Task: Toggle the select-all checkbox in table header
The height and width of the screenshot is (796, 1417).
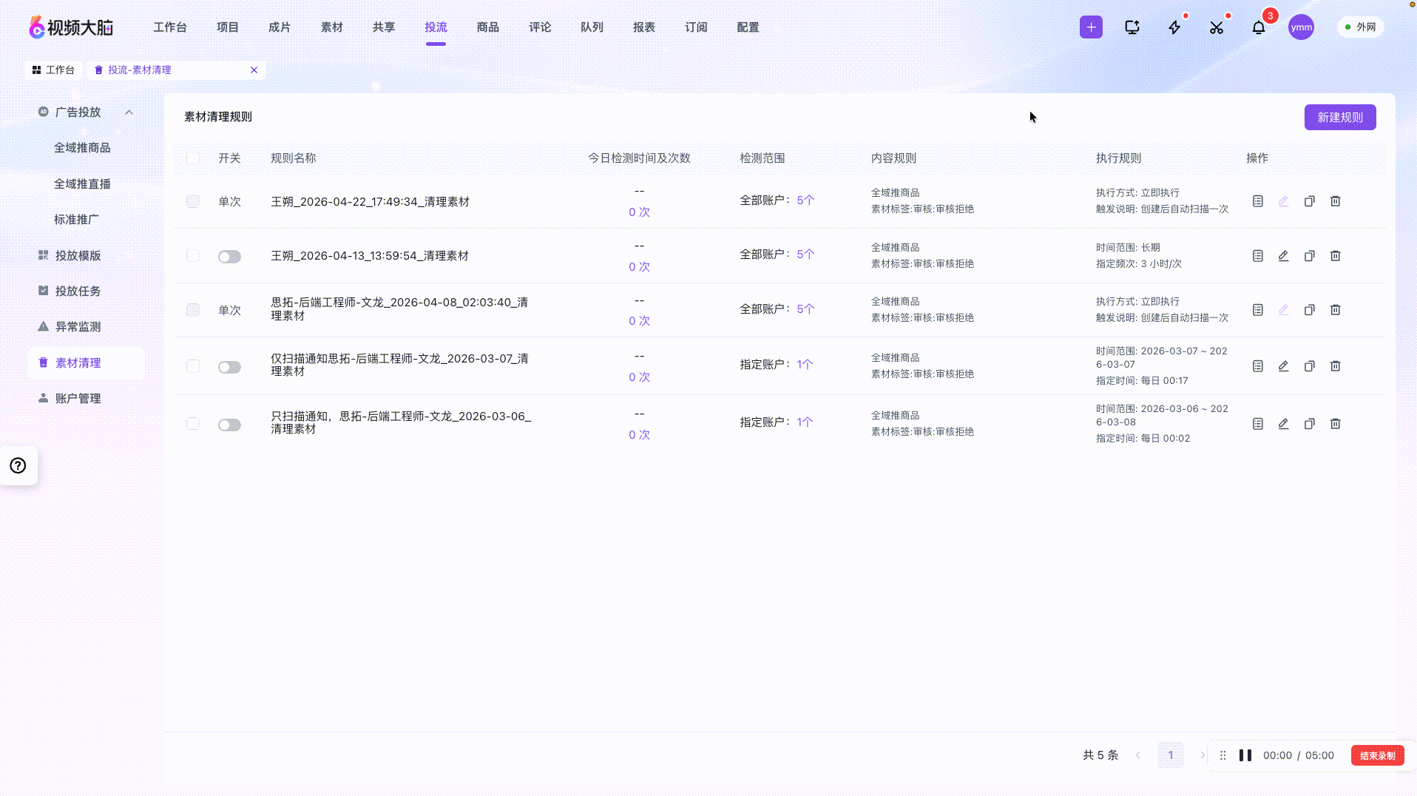Action: point(193,158)
